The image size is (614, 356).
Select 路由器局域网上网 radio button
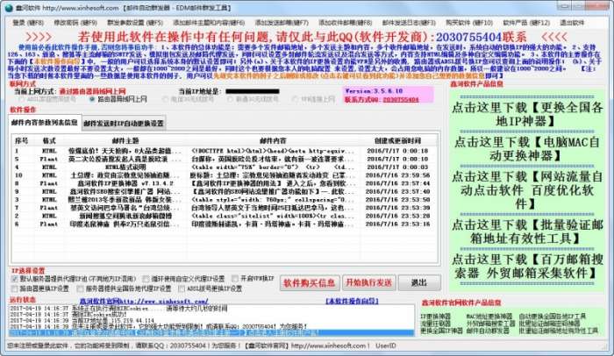click(x=118, y=99)
